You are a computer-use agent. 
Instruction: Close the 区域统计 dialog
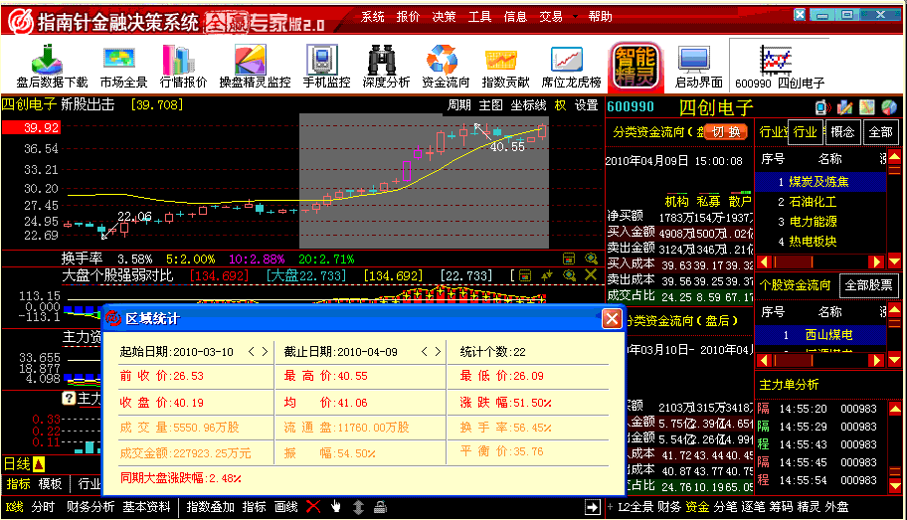612,318
